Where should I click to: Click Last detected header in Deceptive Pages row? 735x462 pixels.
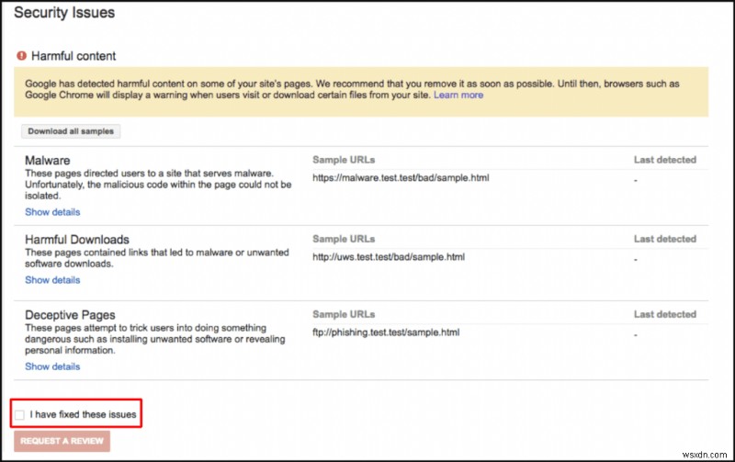click(x=664, y=314)
